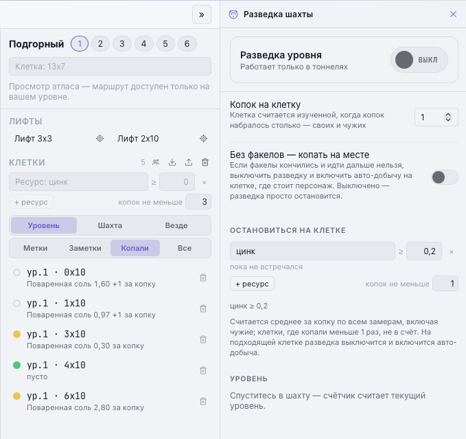Select level 4 of Подгорный
Image resolution: width=466 pixels, height=439 pixels.
tap(144, 44)
